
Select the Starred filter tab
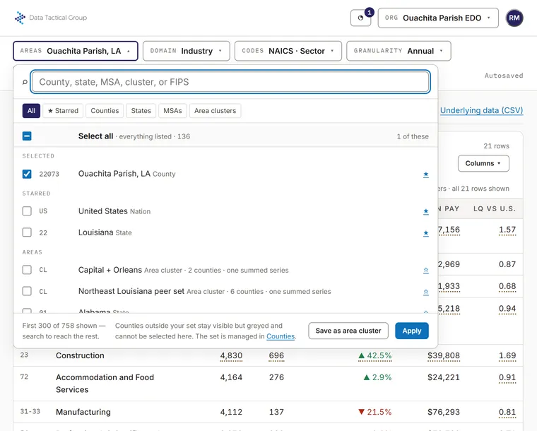pyautogui.click(x=63, y=111)
